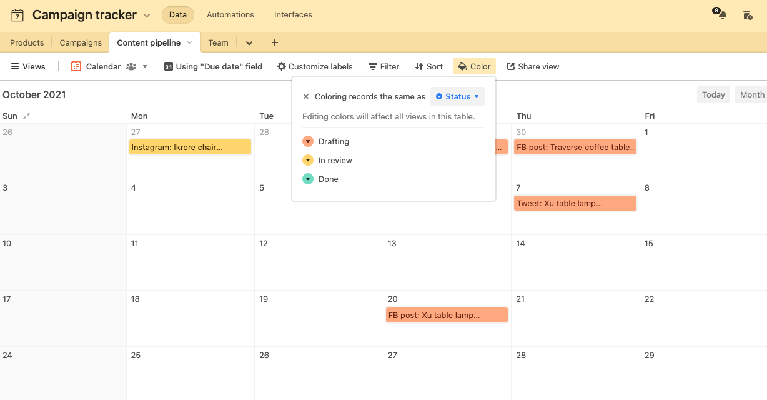767x400 pixels.
Task: Select the day 21 calendar cell
Action: coord(575,318)
